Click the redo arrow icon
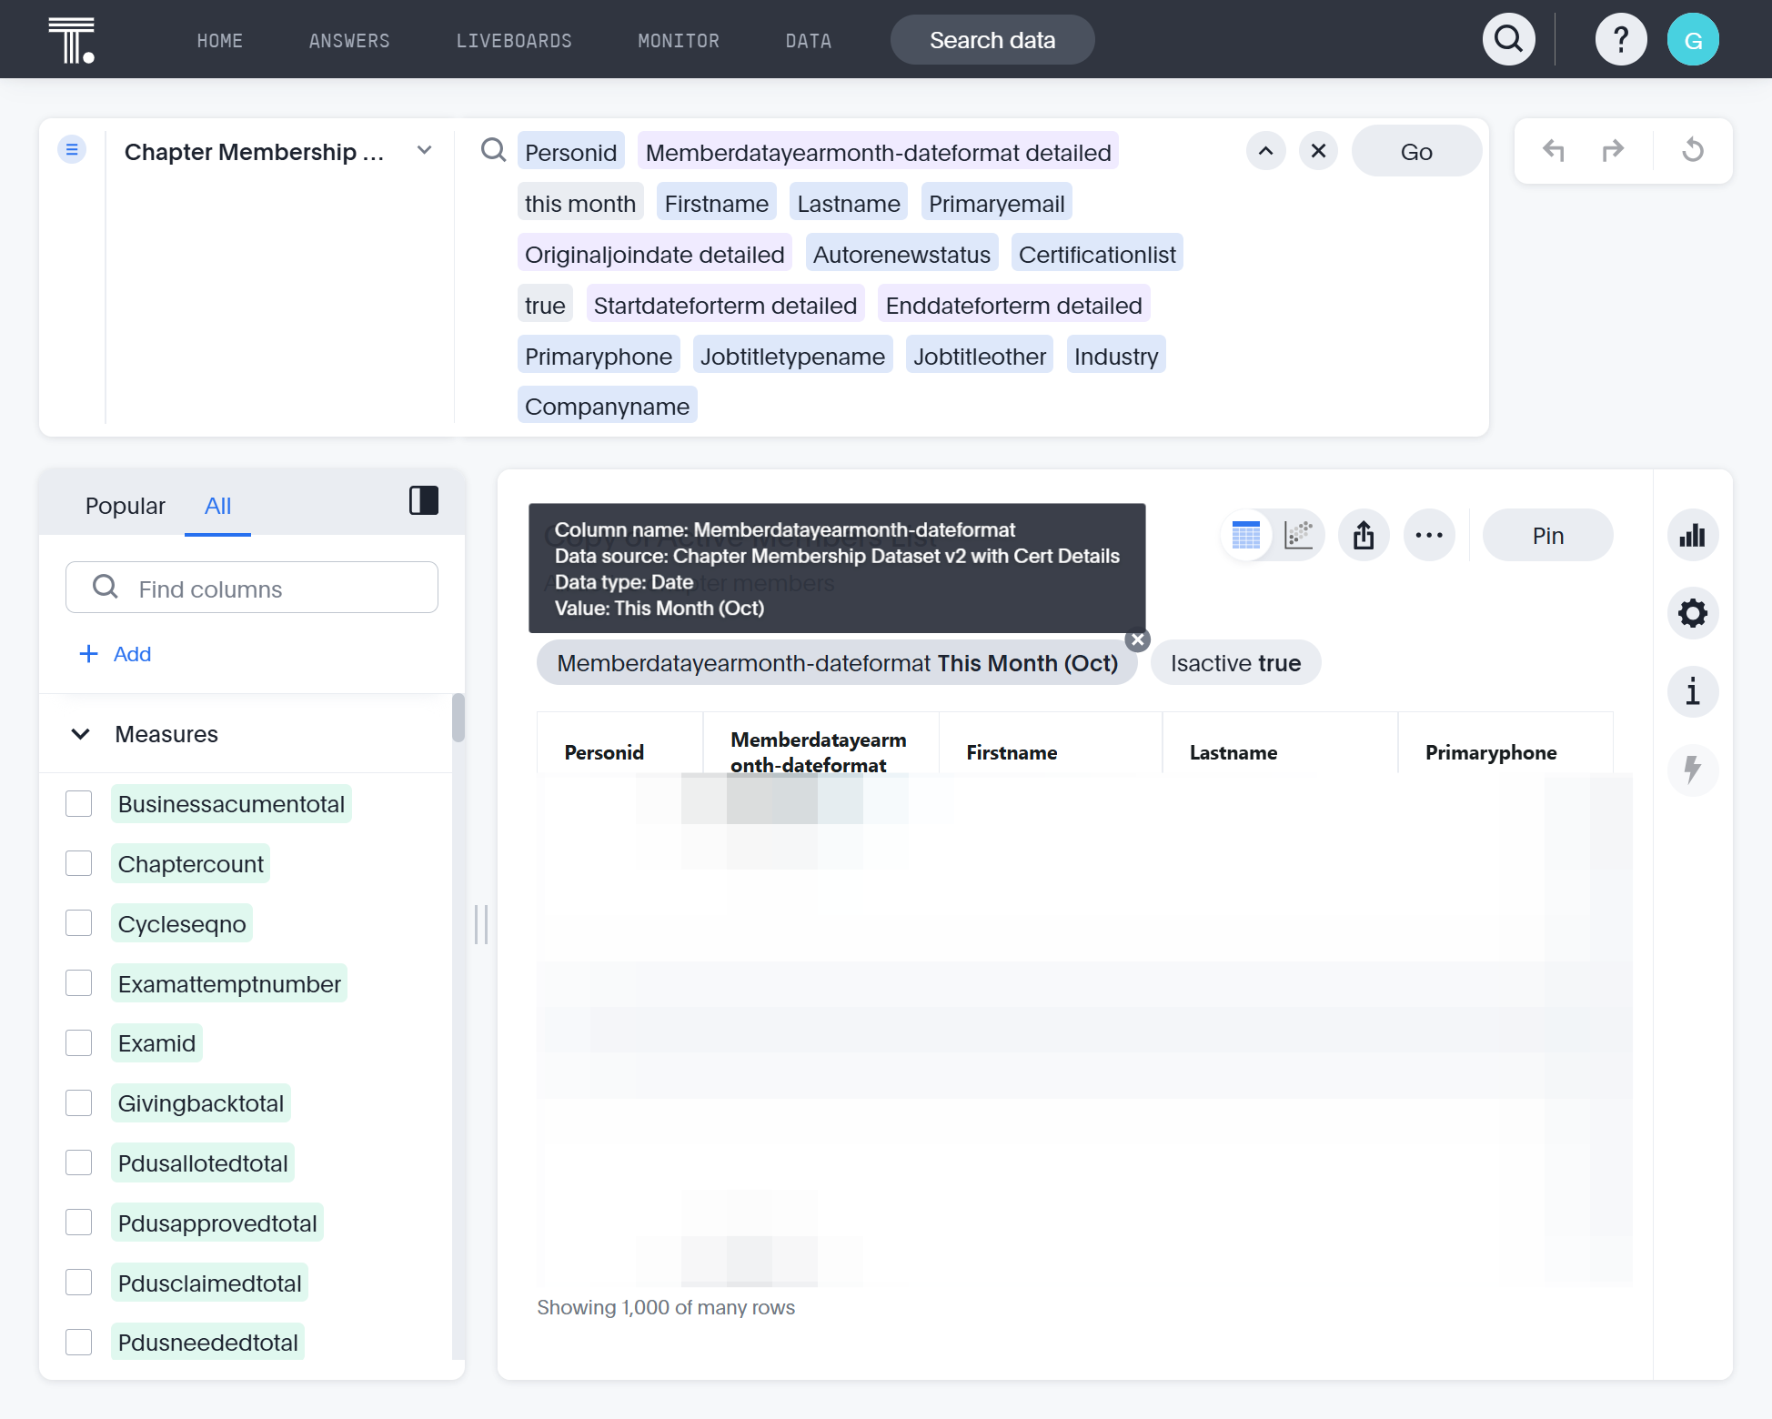 click(1613, 150)
